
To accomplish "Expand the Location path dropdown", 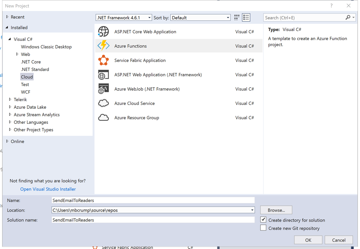I will coord(252,210).
